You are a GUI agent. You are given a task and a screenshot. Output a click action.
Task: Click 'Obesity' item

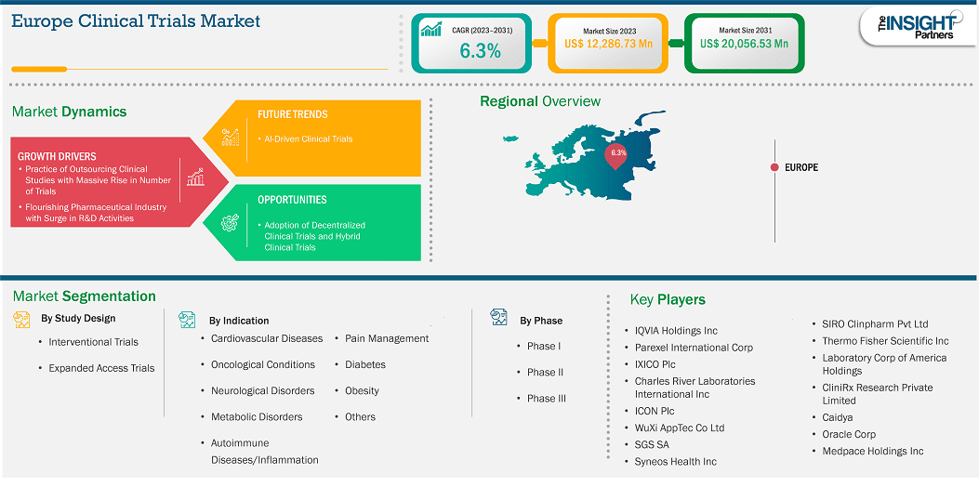click(363, 391)
